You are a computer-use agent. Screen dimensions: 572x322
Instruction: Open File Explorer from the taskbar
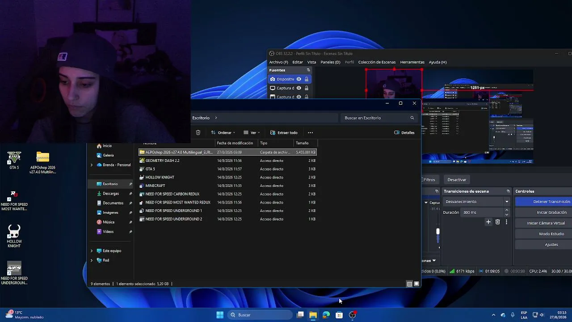coord(313,315)
